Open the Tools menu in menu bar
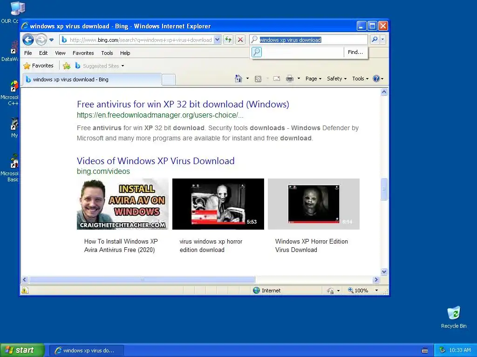 tap(107, 53)
